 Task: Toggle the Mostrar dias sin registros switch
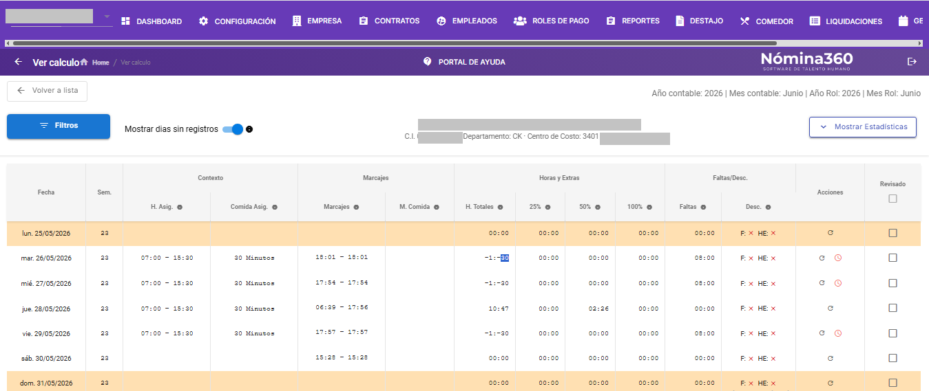(233, 129)
